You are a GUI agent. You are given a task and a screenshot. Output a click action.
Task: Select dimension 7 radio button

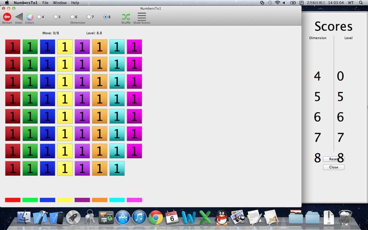click(x=89, y=17)
